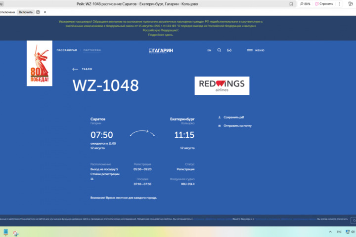Click the Сохранить pdf link

pyautogui.click(x=231, y=117)
